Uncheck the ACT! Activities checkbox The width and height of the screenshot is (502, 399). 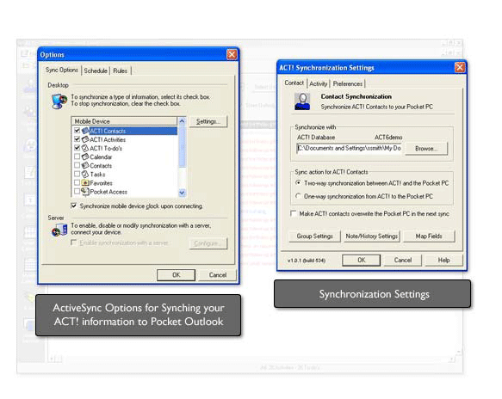pyautogui.click(x=77, y=139)
